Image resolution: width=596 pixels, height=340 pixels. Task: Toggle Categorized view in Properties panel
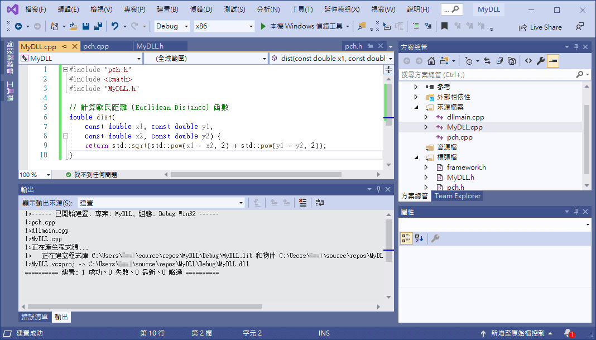(x=406, y=238)
